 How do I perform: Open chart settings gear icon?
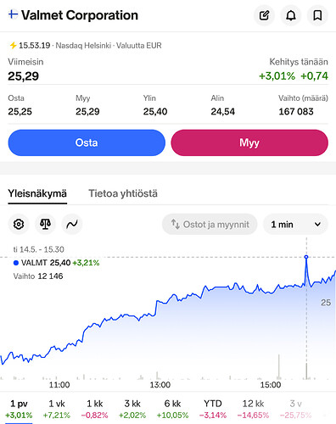pos(19,225)
